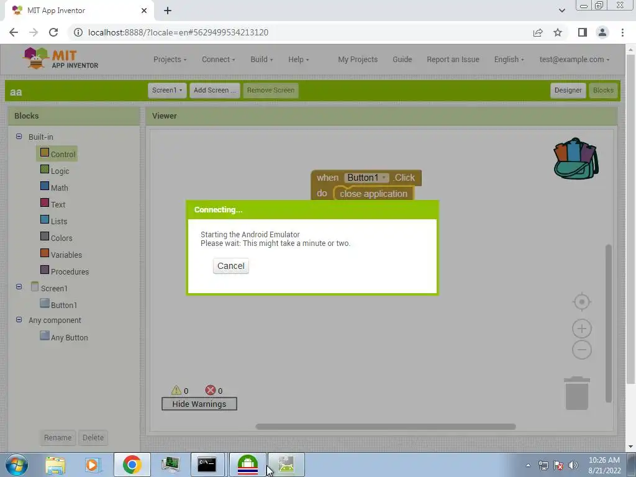This screenshot has height=477, width=636.
Task: Click the Delete button
Action: click(93, 438)
